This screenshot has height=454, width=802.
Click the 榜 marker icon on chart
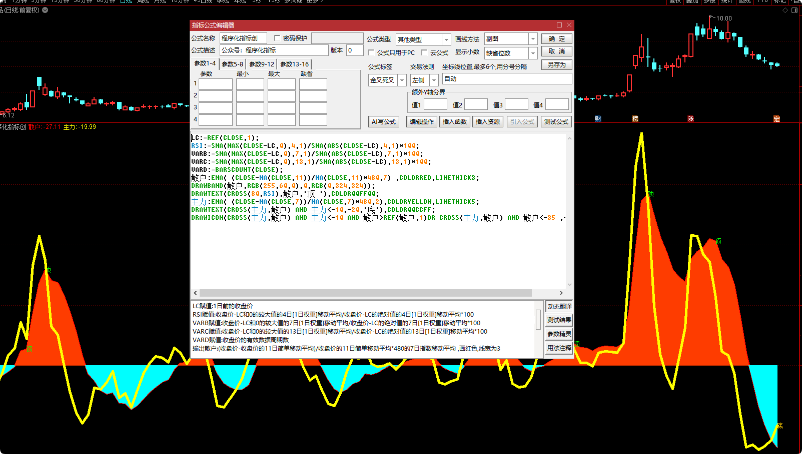click(635, 119)
